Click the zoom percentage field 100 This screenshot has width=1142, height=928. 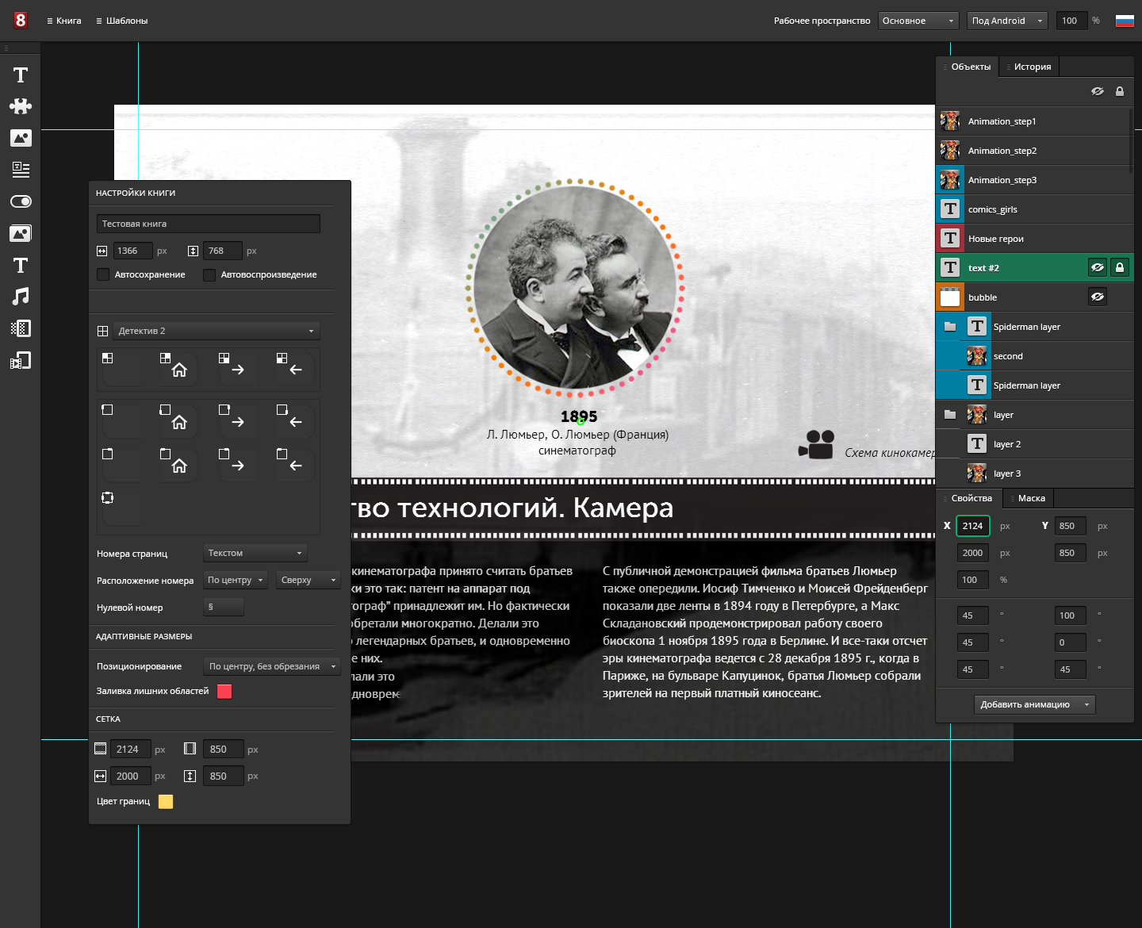(1071, 21)
